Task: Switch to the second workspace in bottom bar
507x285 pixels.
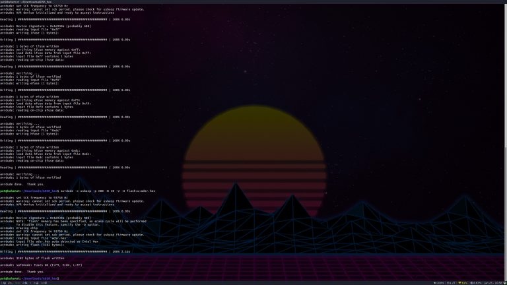Action: (10, 282)
